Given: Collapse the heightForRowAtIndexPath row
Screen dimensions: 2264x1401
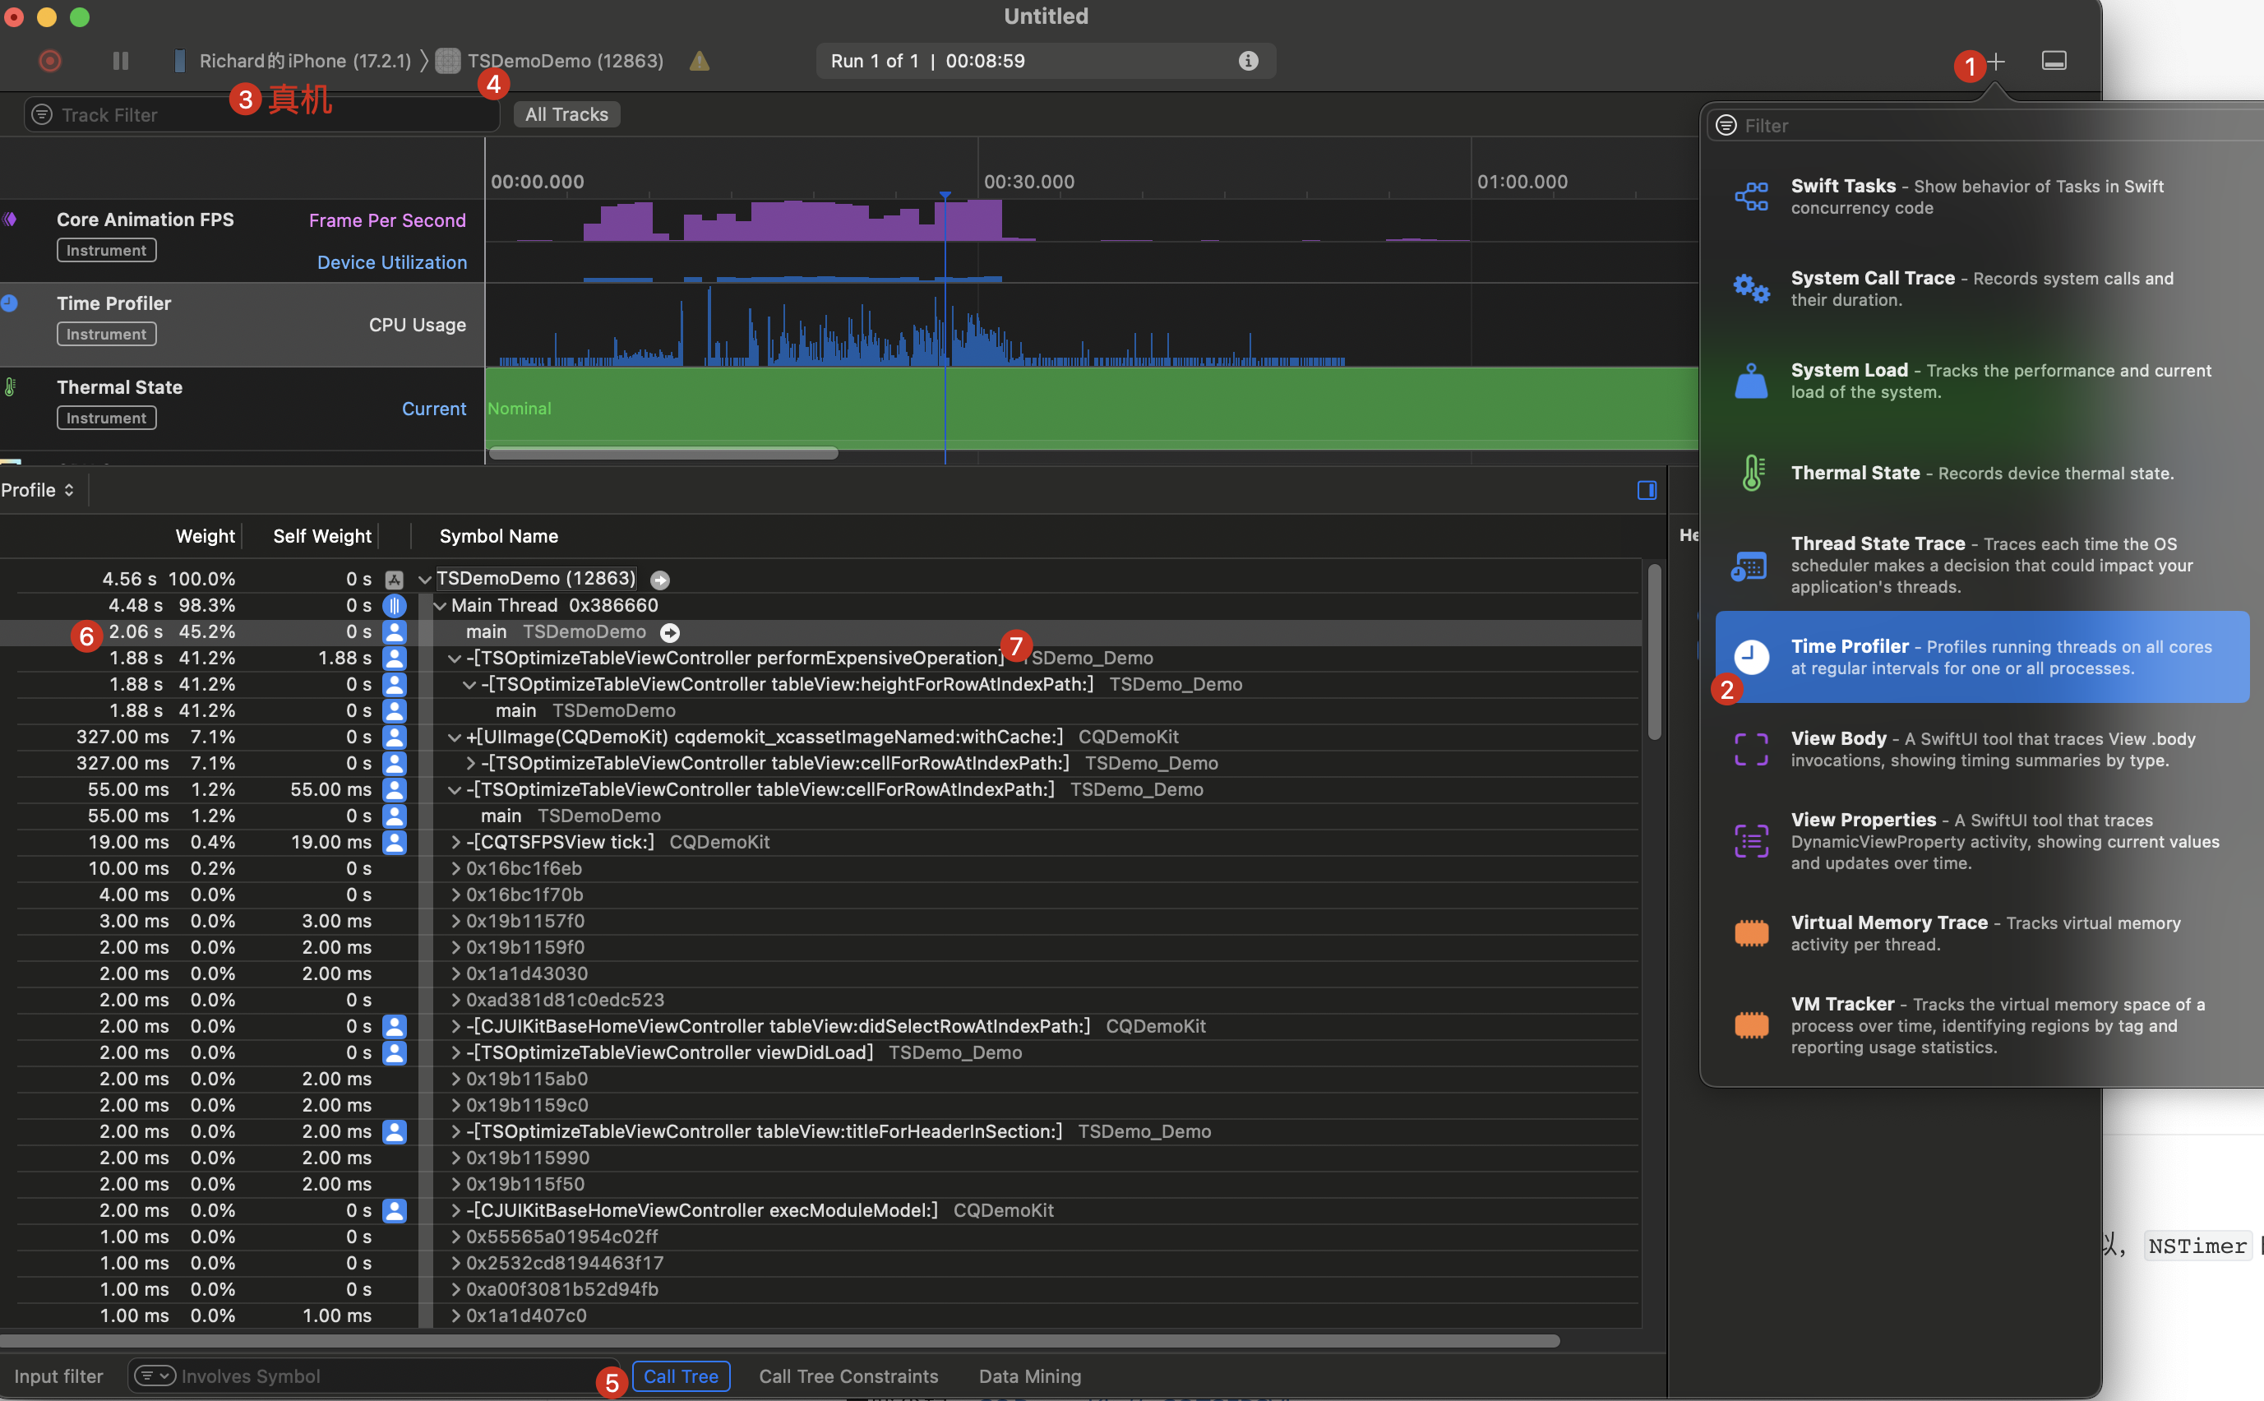Looking at the screenshot, I should point(469,685).
